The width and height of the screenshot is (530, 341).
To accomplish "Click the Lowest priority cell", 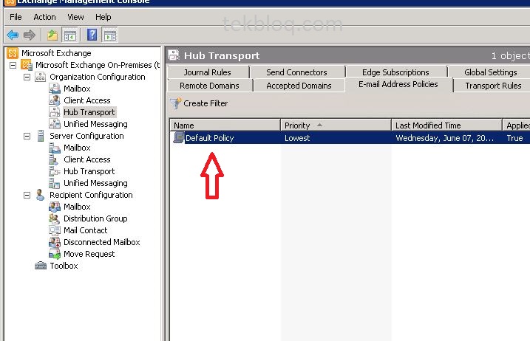I will click(x=297, y=138).
